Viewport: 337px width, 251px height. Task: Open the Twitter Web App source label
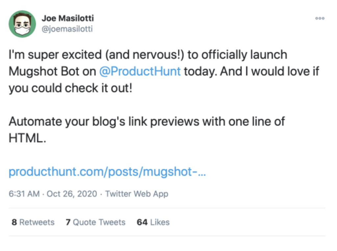pos(137,194)
